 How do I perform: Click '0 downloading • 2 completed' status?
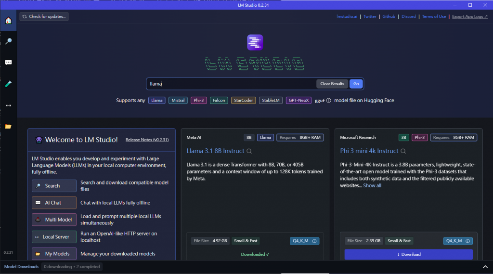pyautogui.click(x=72, y=267)
